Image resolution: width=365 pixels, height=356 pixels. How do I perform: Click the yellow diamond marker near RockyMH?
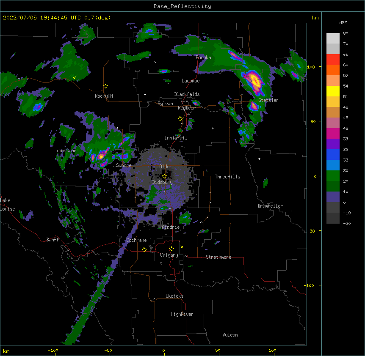pyautogui.click(x=106, y=86)
